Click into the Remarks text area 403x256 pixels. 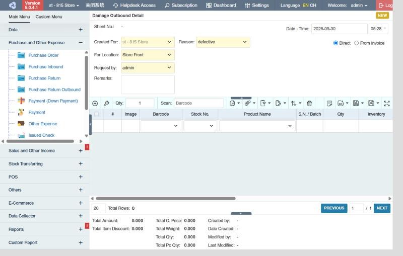click(148, 84)
